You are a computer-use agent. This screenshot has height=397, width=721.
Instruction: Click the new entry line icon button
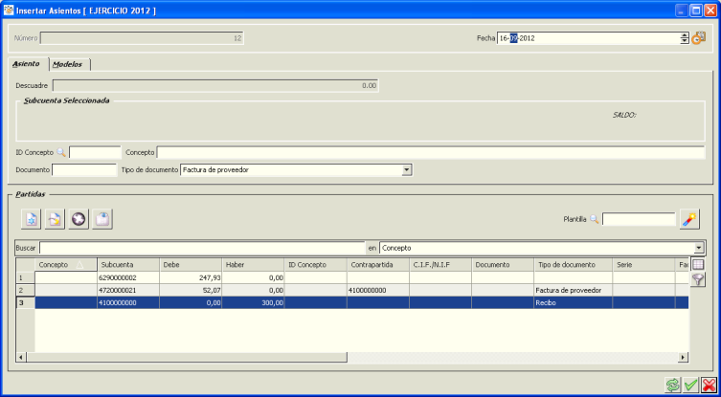pos(32,220)
